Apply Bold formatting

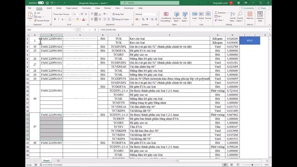(x=55, y=19)
